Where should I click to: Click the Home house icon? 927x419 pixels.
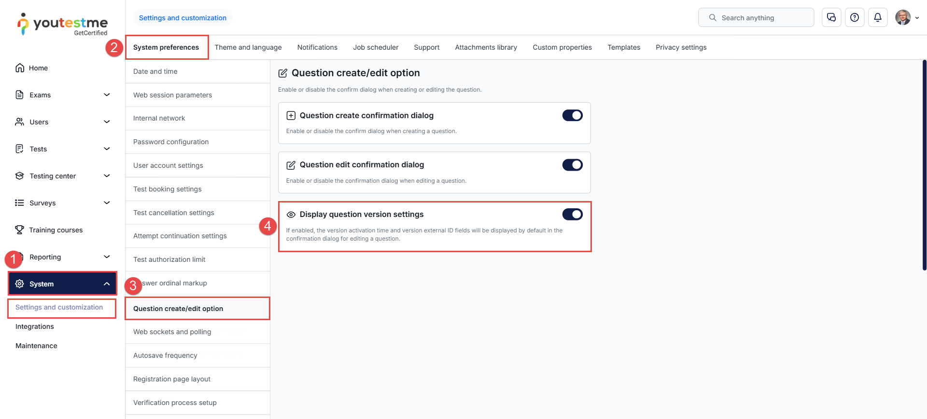(x=20, y=68)
